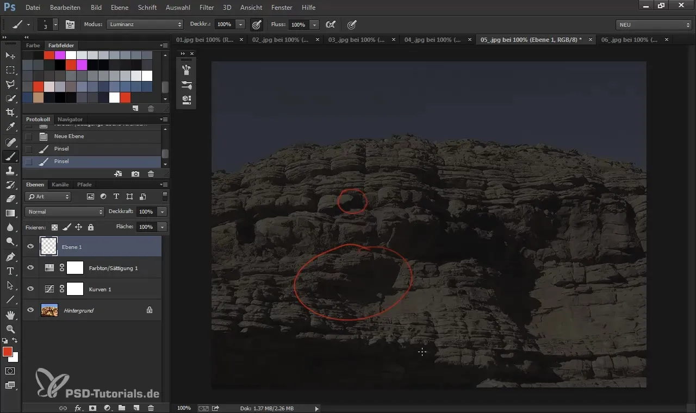This screenshot has width=696, height=413.
Task: Open the layer filter Art dropdown
Action: 48,196
